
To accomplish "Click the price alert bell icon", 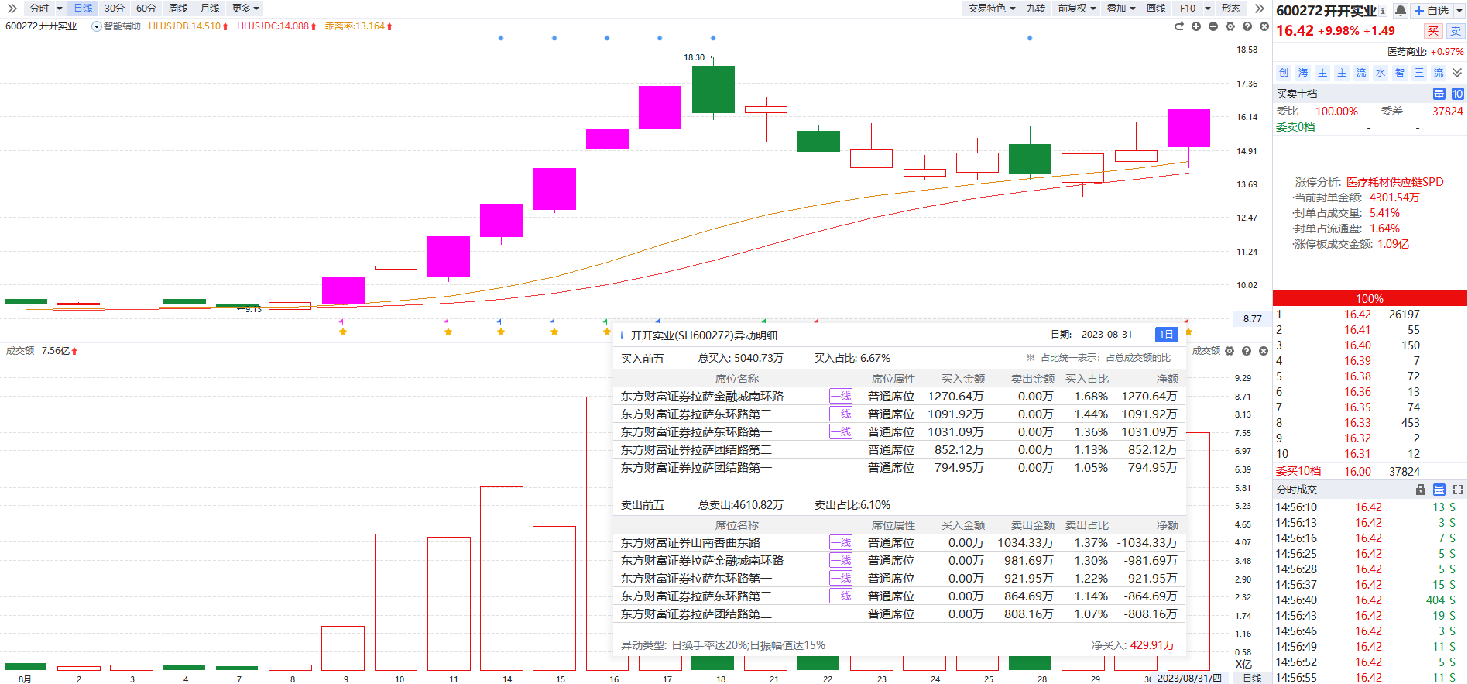I will coord(1401,11).
